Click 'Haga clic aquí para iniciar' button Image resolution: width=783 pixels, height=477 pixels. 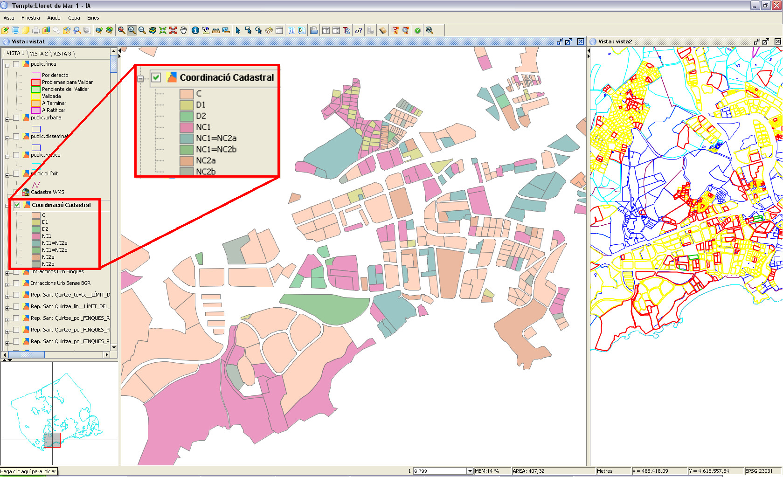tap(28, 471)
